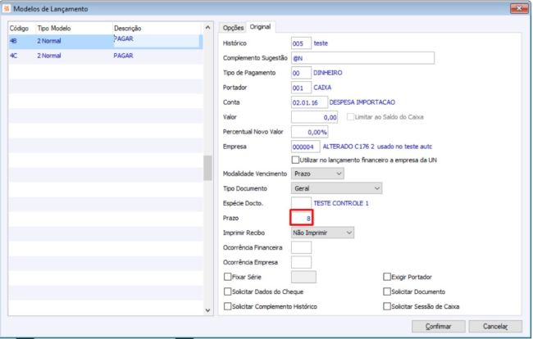The width and height of the screenshot is (533, 339).
Task: Click the Ocorrência Empresa field
Action: click(x=301, y=262)
